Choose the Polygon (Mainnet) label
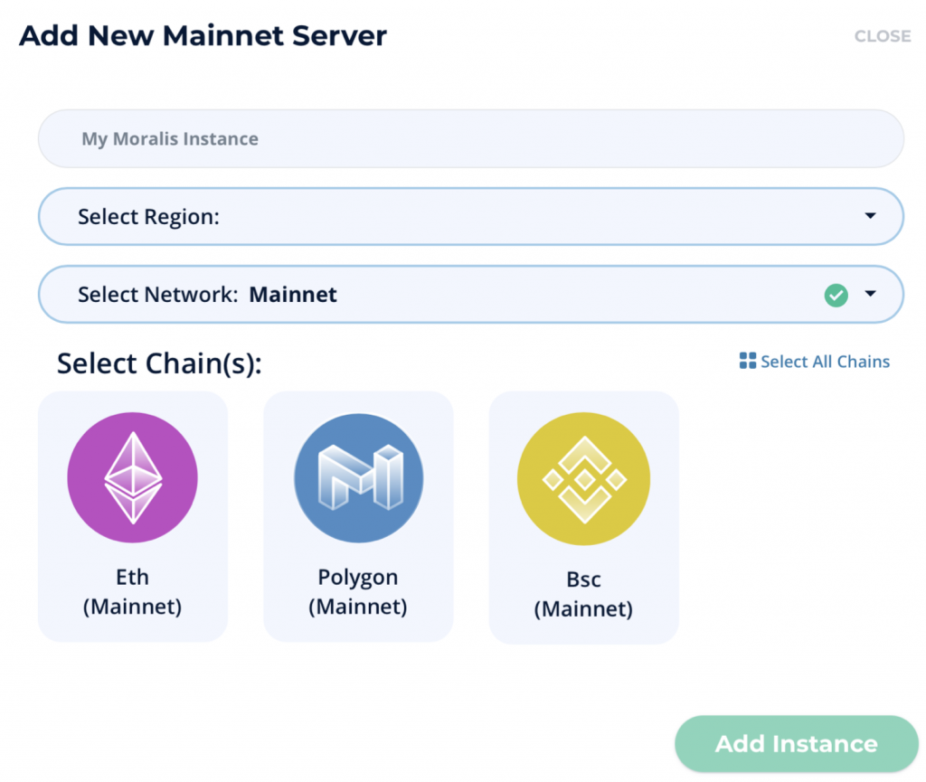This screenshot has width=926, height=782. (358, 591)
